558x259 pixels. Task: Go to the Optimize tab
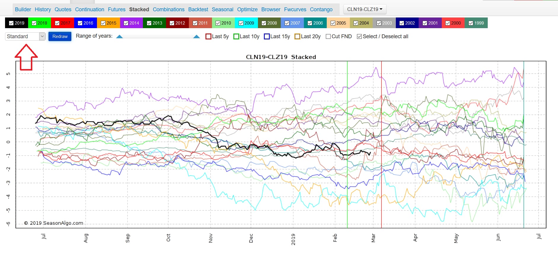[247, 9]
